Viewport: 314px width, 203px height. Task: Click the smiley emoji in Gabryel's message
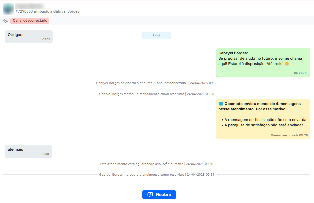click(x=287, y=64)
